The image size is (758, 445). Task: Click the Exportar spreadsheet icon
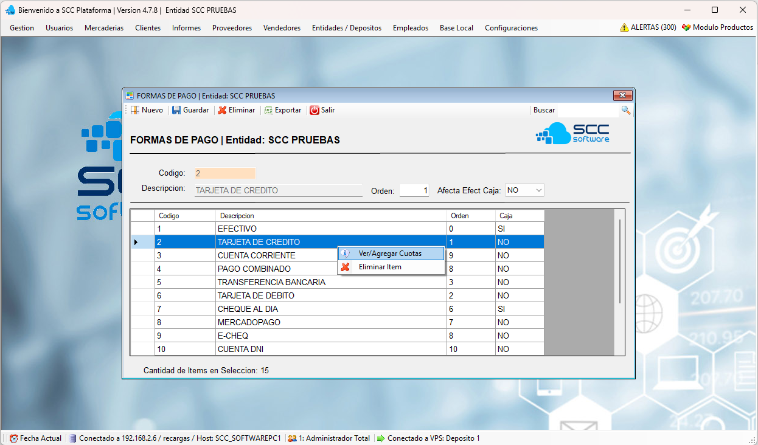tap(268, 110)
